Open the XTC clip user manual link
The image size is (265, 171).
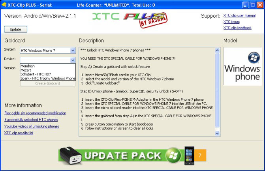click(x=239, y=15)
